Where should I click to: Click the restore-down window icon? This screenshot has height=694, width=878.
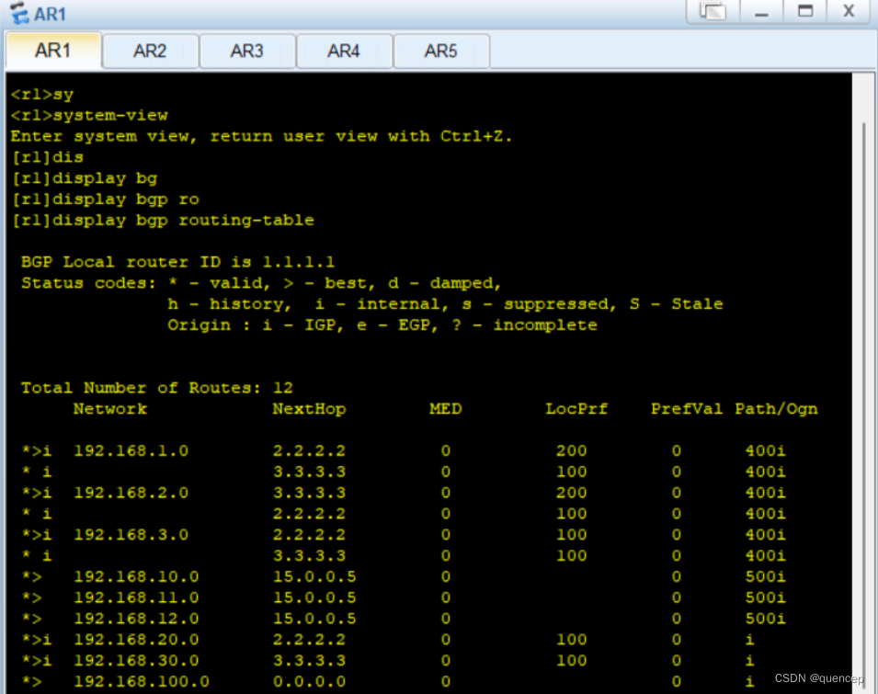point(713,11)
